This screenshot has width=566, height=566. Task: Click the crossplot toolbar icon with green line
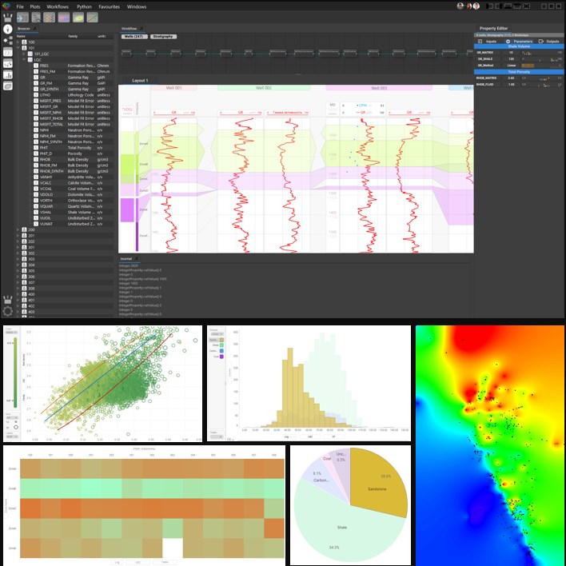(94, 17)
